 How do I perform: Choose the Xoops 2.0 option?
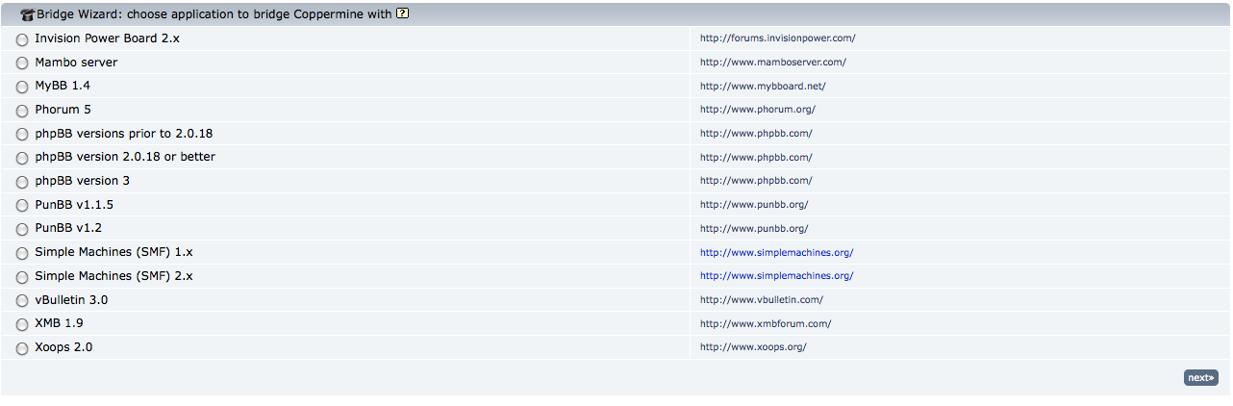point(22,348)
